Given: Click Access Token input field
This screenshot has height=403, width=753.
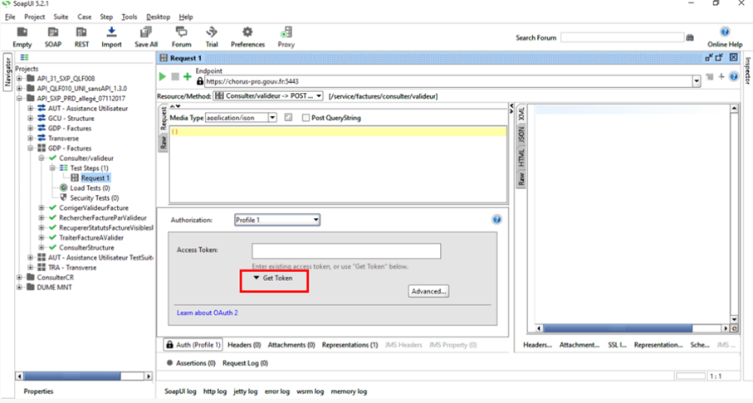Looking at the screenshot, I should (346, 251).
